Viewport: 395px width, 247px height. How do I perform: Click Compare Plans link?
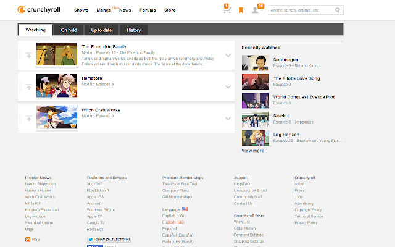(175, 191)
